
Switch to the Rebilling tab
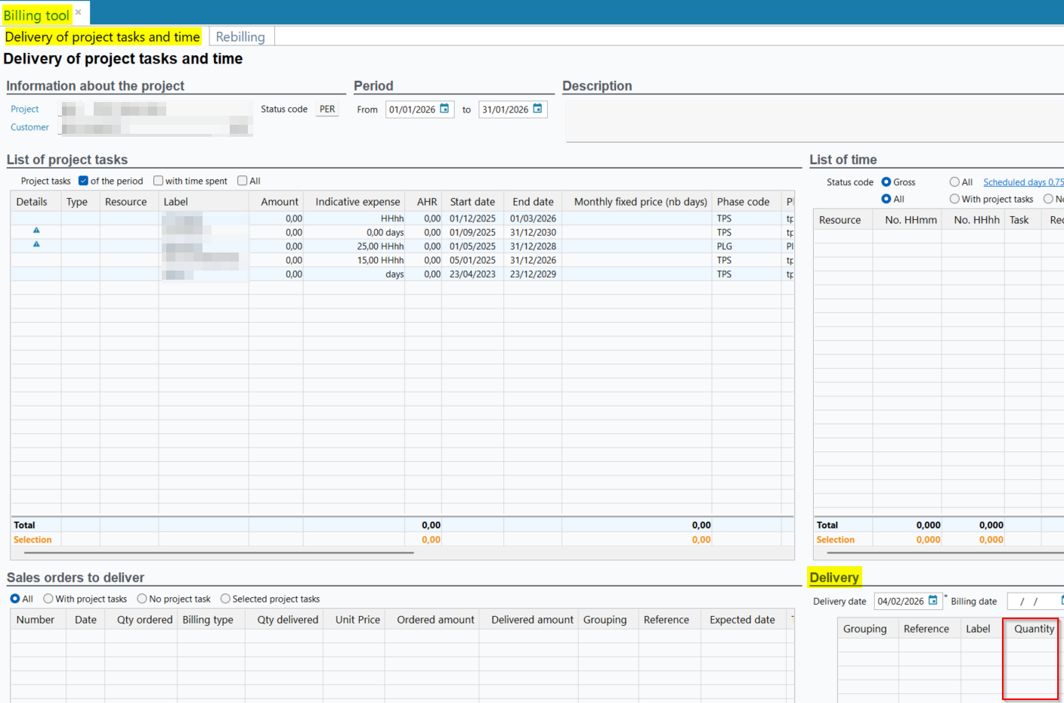[240, 36]
